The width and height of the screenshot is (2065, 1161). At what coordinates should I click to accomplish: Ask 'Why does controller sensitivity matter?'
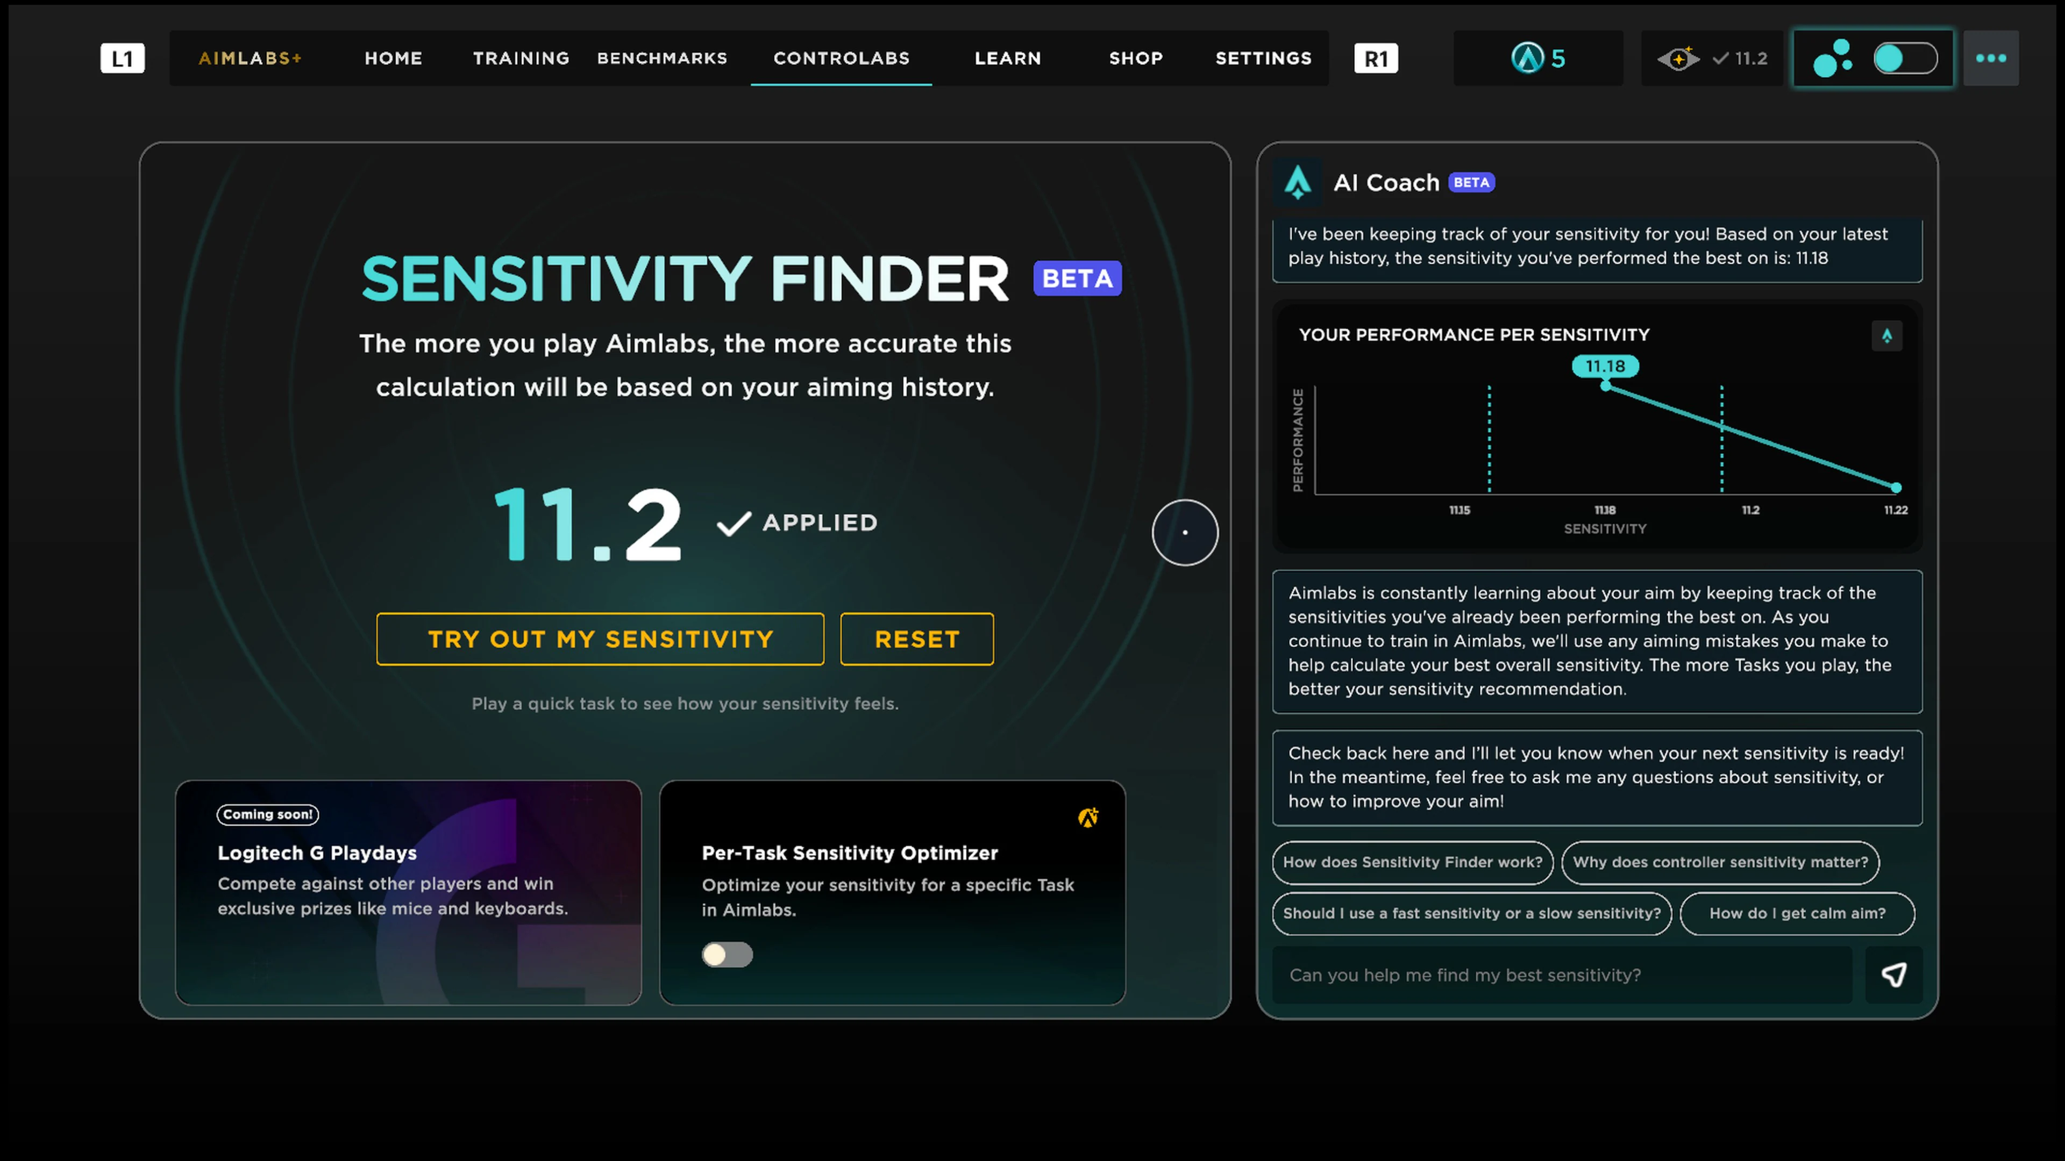tap(1720, 863)
